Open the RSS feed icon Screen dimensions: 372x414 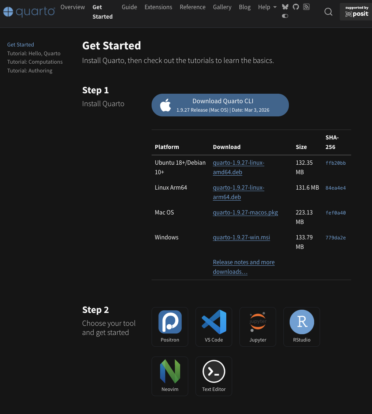306,7
